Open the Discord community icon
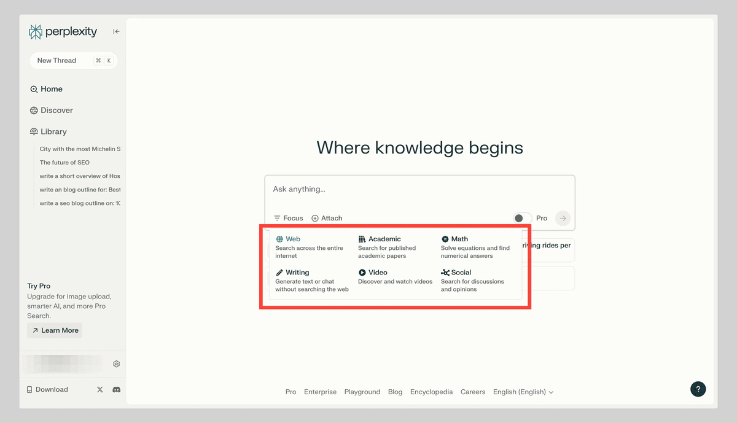The height and width of the screenshot is (423, 737). (x=116, y=390)
